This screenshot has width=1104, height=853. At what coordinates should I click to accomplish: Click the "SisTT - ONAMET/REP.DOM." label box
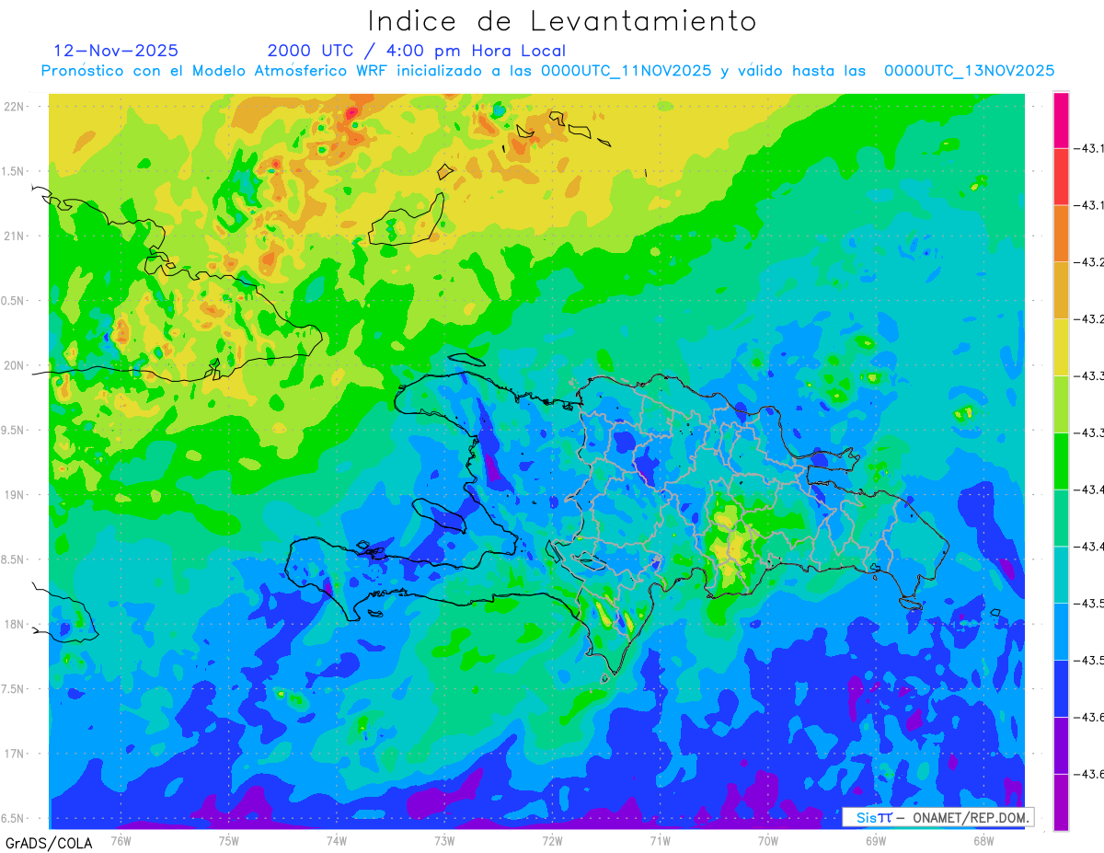pyautogui.click(x=937, y=817)
